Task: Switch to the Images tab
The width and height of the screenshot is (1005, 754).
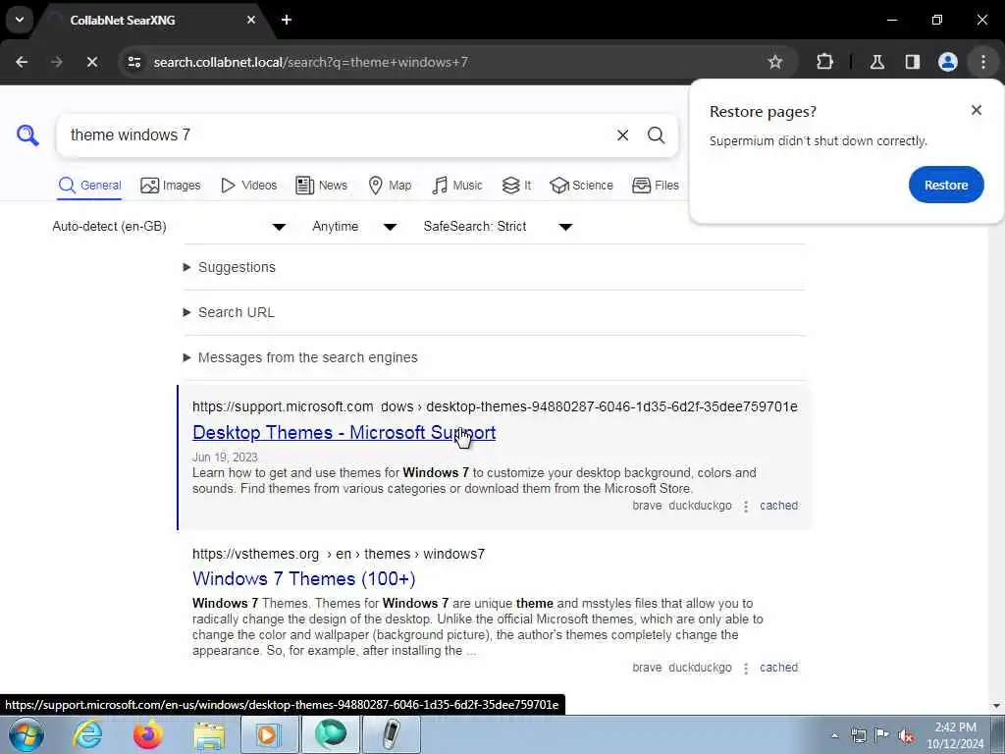Action: pyautogui.click(x=171, y=186)
